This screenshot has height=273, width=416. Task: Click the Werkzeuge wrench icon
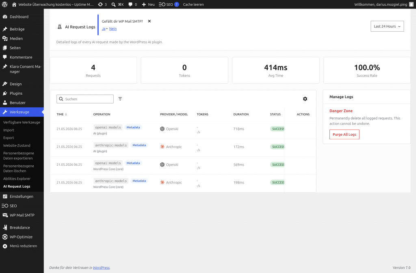[x=5, y=112]
